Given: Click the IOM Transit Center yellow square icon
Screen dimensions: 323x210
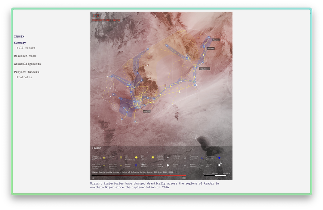Looking at the screenshot, I should [x=153, y=157].
